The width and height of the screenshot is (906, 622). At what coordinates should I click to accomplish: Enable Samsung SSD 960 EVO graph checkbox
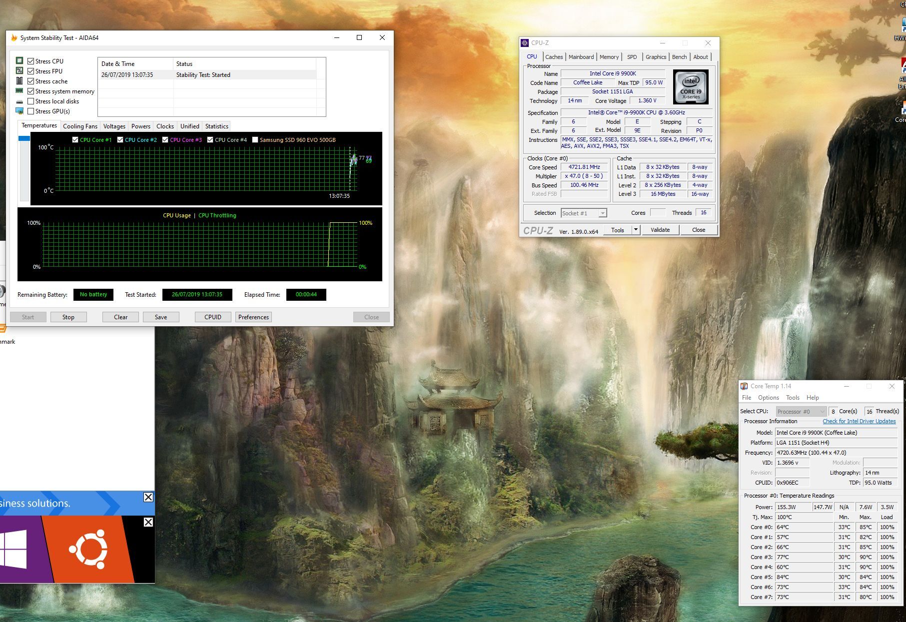pos(255,140)
